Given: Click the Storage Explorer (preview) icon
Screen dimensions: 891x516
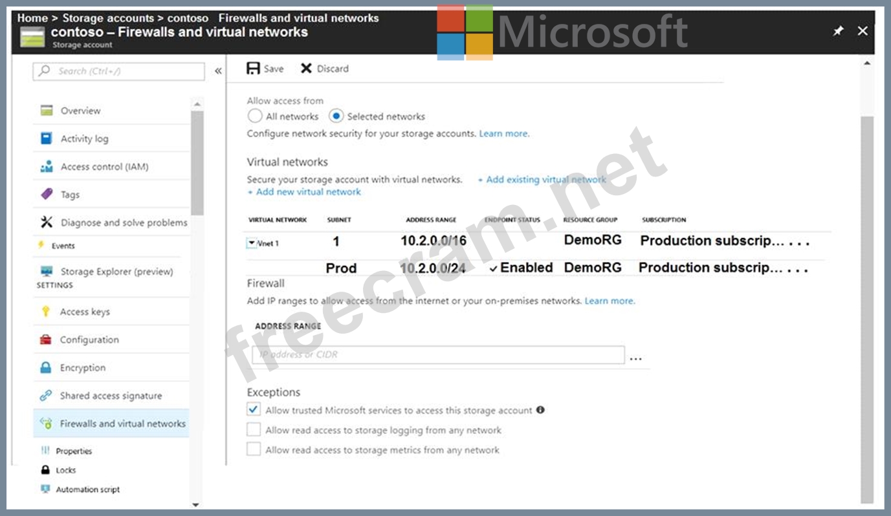Looking at the screenshot, I should [x=46, y=272].
